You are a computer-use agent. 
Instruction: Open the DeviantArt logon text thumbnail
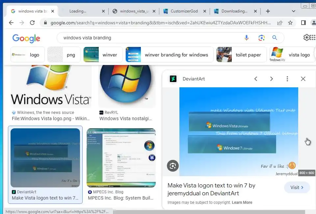point(45,158)
